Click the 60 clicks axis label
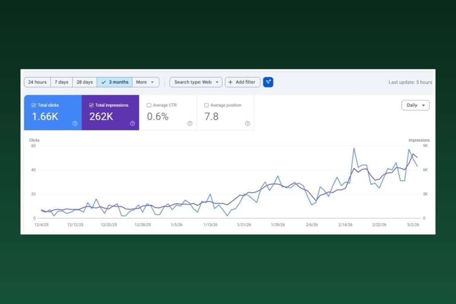Image resolution: width=456 pixels, height=304 pixels. pyautogui.click(x=33, y=146)
